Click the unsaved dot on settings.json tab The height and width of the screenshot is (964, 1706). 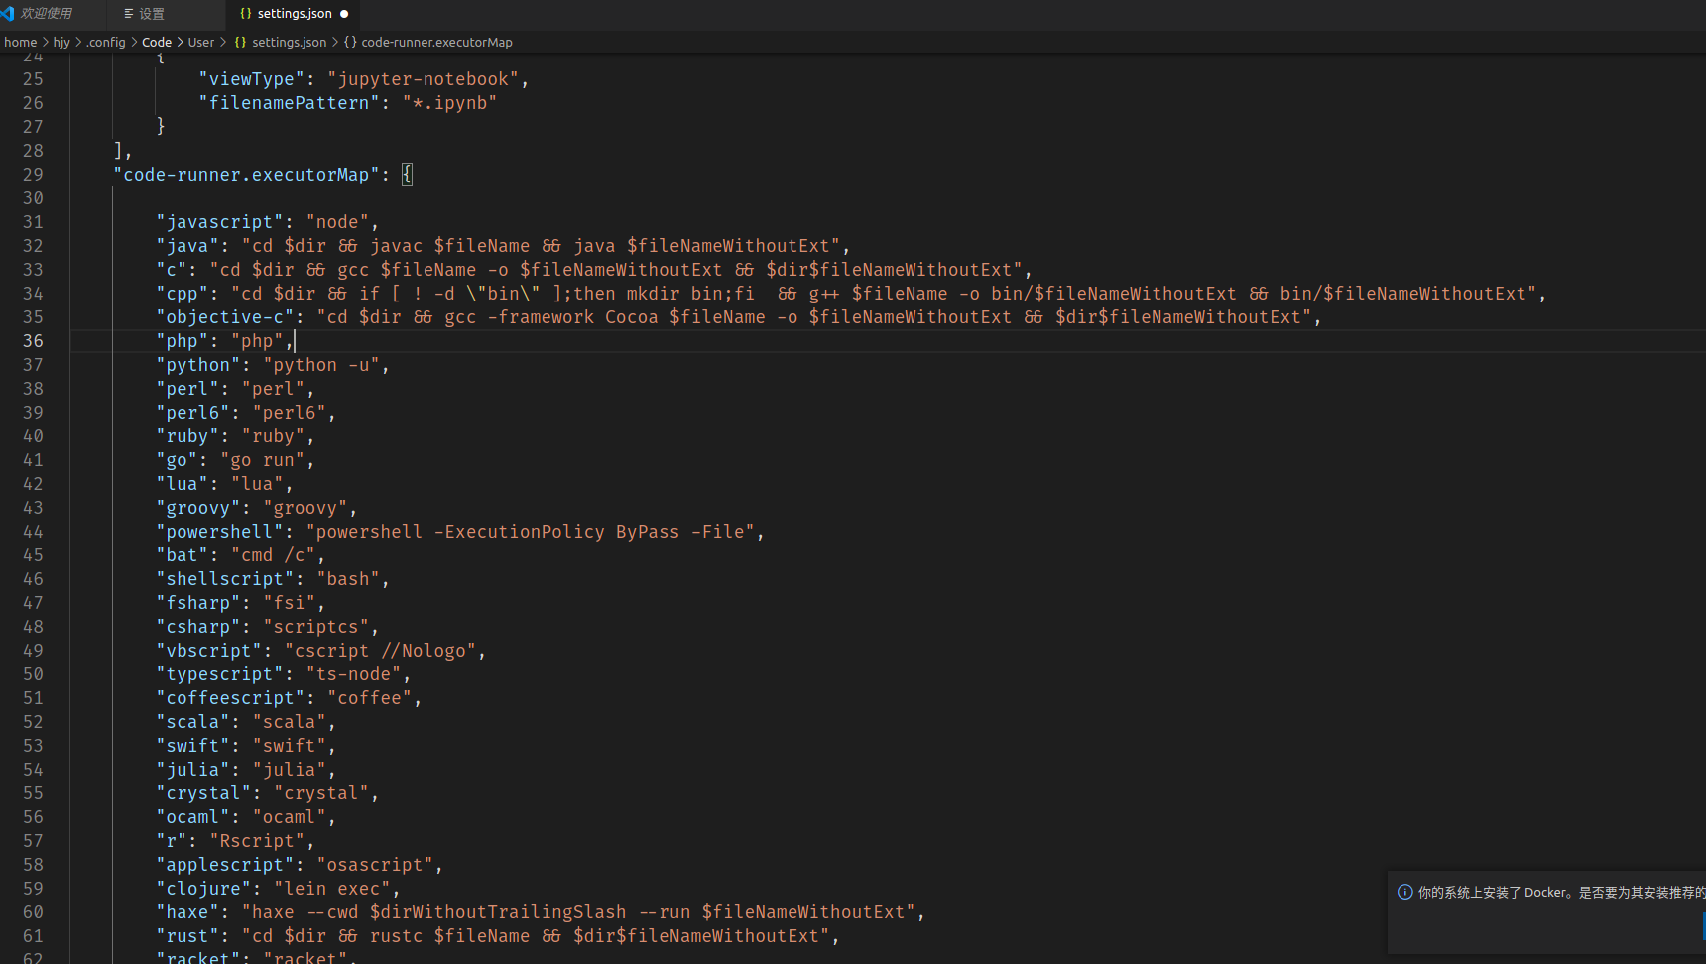tap(344, 14)
